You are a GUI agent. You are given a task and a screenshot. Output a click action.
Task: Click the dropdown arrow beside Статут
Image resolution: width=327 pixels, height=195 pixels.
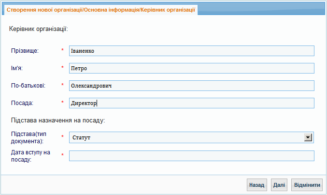[x=308, y=137]
